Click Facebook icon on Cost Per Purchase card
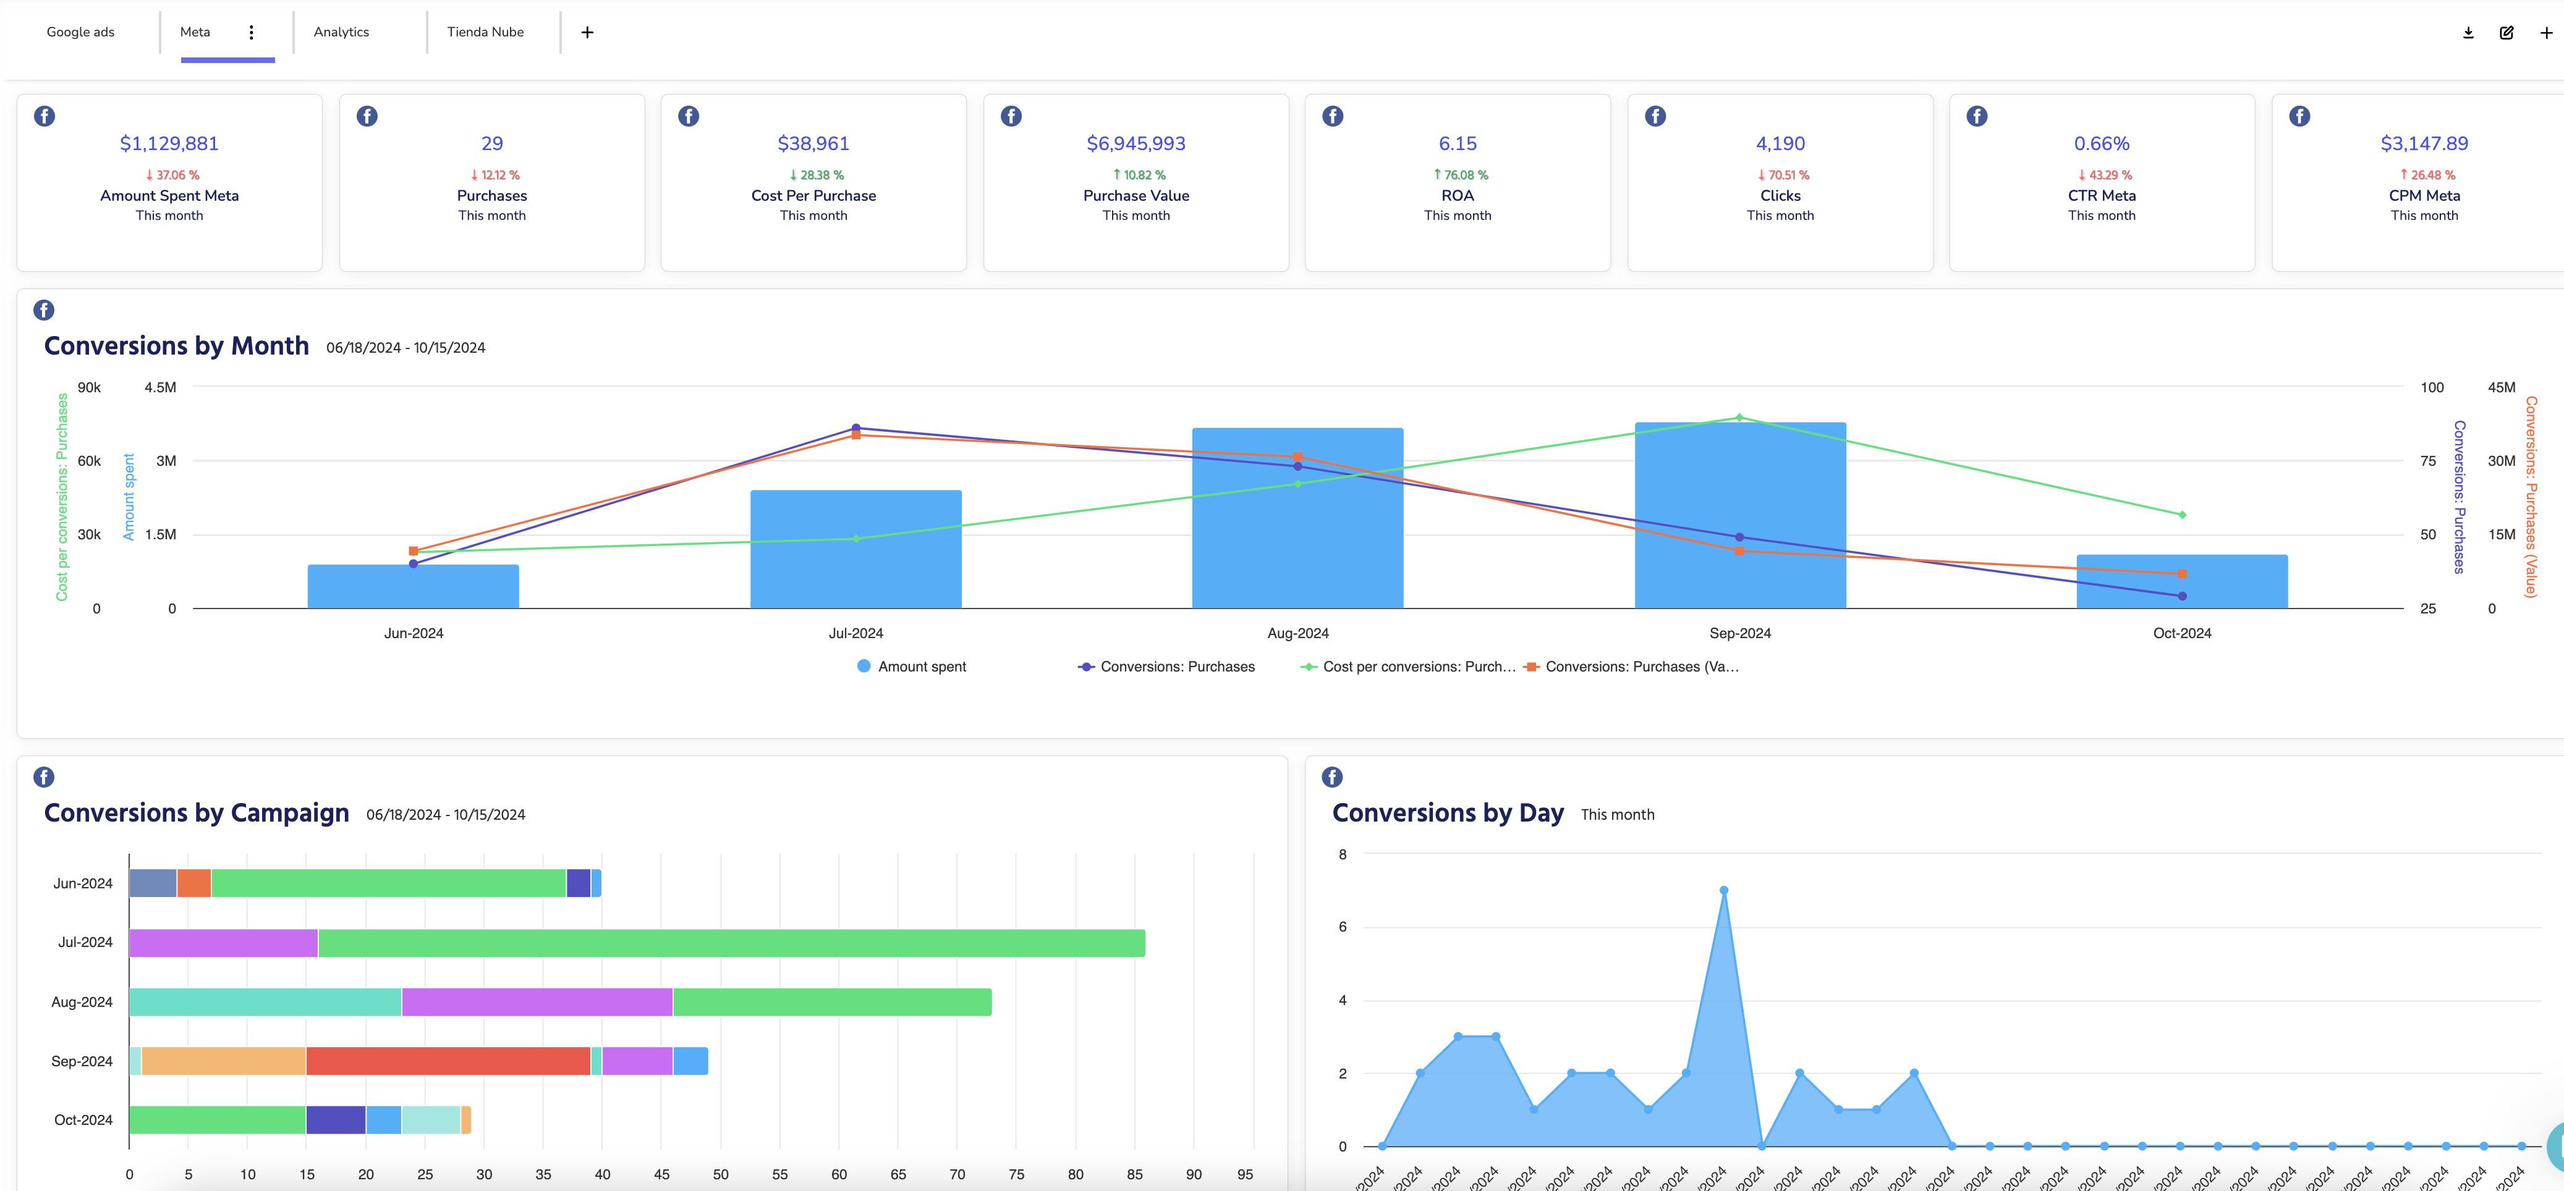 click(689, 116)
